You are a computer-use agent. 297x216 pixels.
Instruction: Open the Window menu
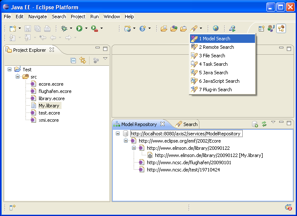click(x=112, y=17)
